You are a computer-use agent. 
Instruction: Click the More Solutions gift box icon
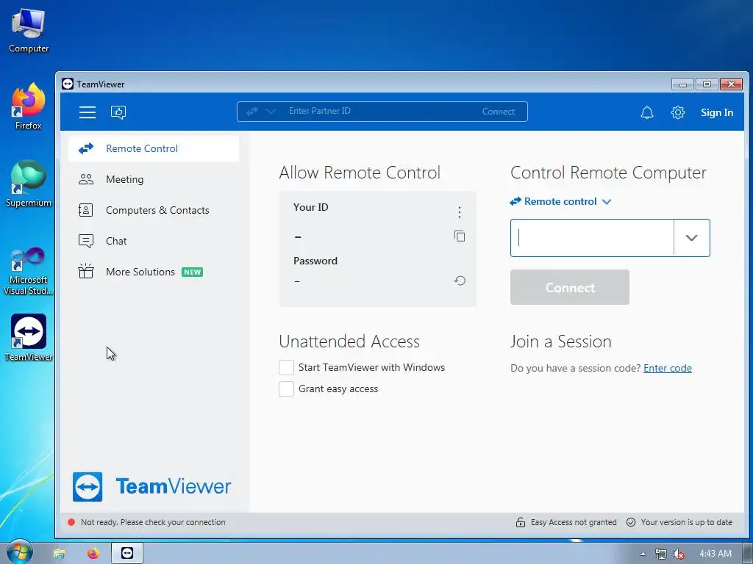pyautogui.click(x=86, y=271)
